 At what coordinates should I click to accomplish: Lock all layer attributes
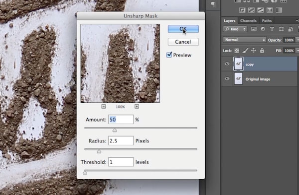click(262, 50)
